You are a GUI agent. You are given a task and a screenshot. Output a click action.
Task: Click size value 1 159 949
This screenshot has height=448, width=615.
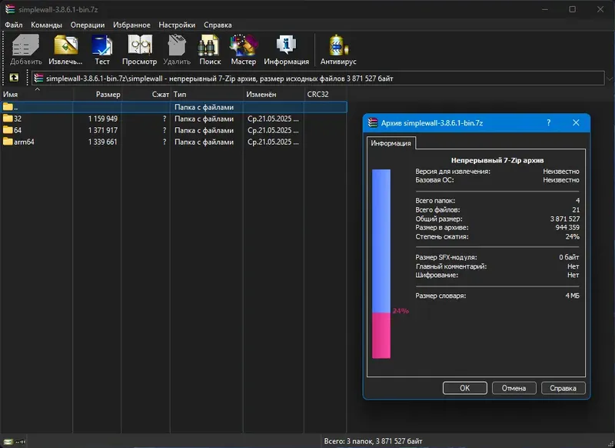[103, 119]
